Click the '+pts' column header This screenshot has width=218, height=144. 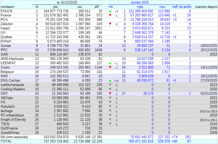coord(140,7)
